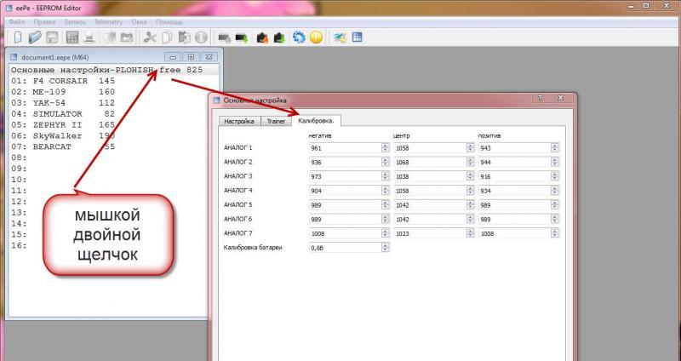The image size is (681, 361).
Task: Switch to the Настройка tab
Action: 238,121
